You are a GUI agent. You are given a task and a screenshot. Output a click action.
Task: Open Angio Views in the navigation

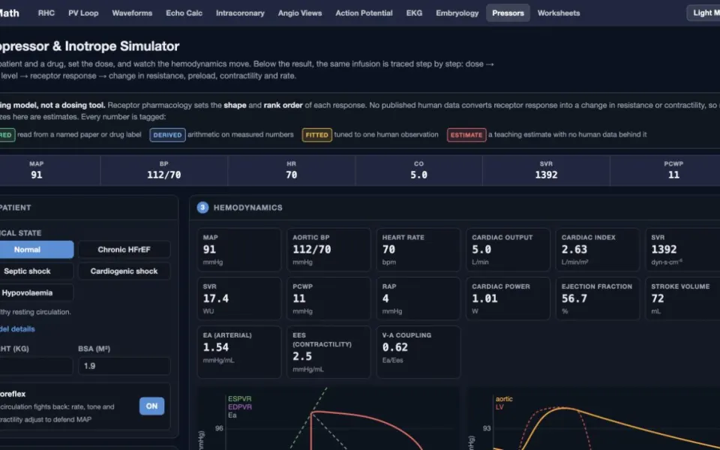(300, 13)
